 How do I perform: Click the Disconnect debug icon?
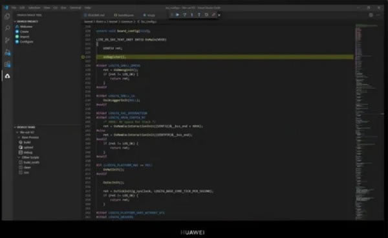point(213,15)
